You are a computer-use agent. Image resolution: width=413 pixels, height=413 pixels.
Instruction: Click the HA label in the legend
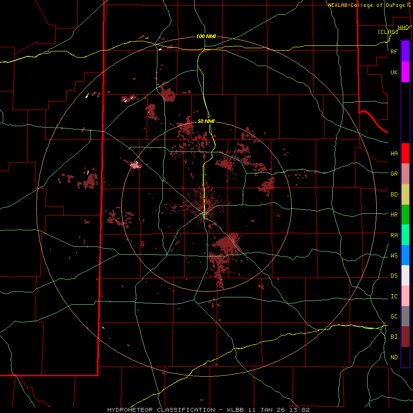pyautogui.click(x=394, y=154)
